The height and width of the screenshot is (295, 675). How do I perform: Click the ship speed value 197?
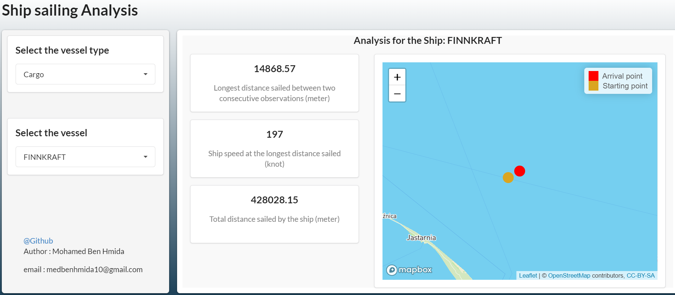tap(275, 134)
